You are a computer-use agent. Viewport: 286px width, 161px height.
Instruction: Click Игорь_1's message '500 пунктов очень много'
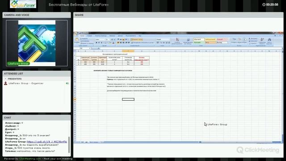point(28,148)
